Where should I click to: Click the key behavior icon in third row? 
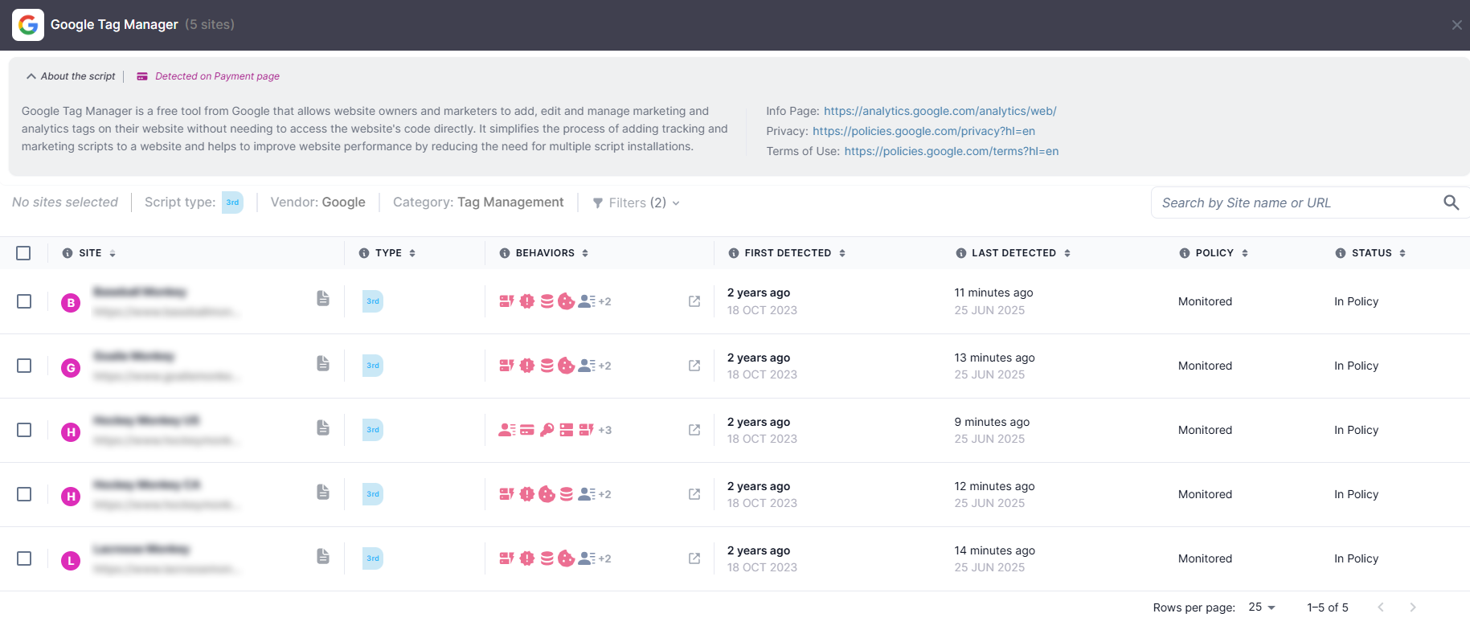click(547, 430)
